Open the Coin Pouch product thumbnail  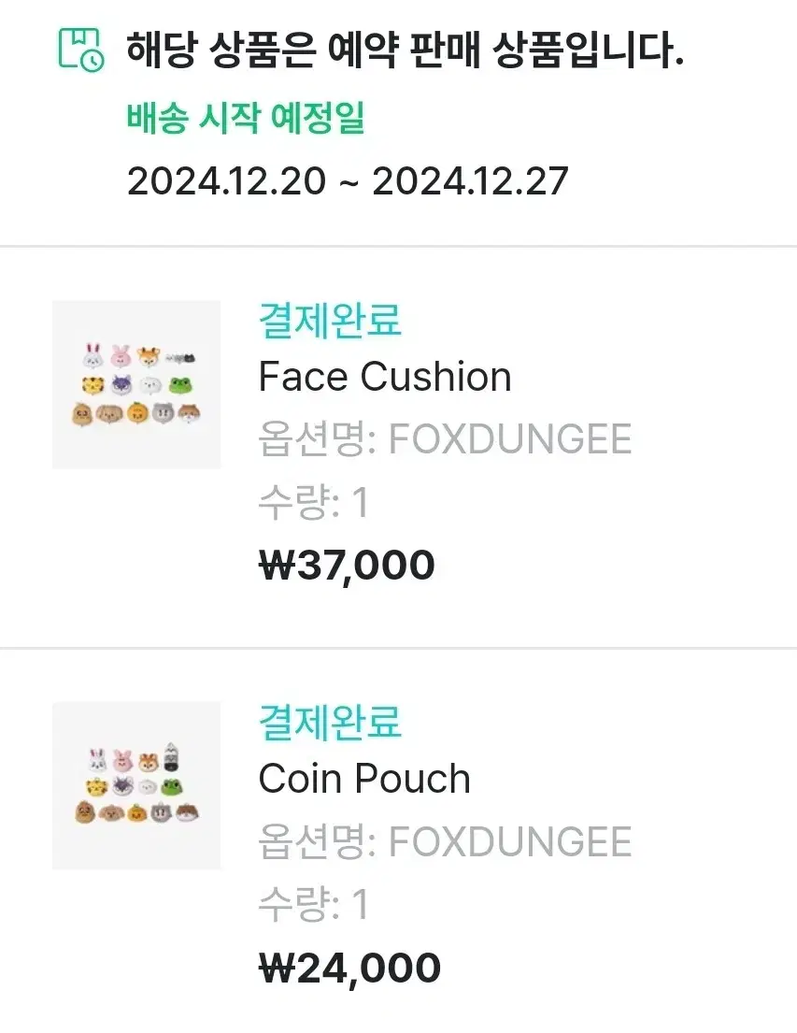136,785
